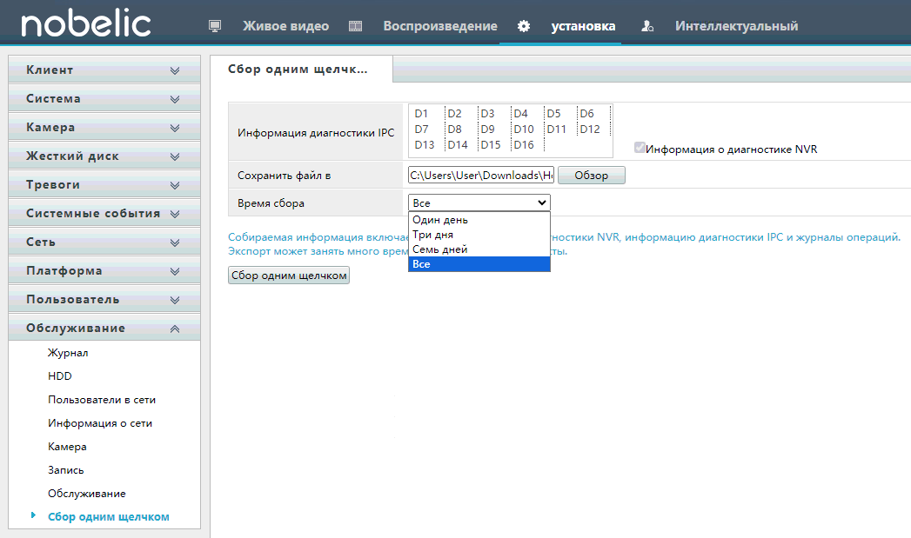
Task: Toggle channel D1
Action: pos(421,114)
